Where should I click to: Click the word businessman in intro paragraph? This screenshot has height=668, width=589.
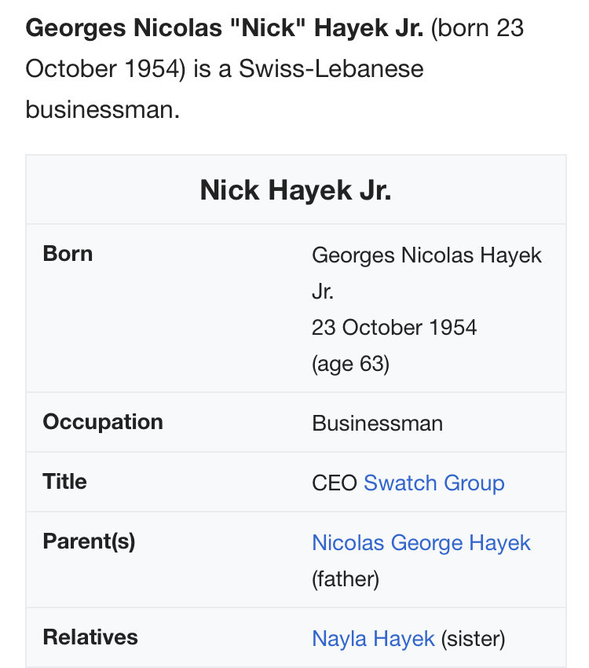[103, 109]
